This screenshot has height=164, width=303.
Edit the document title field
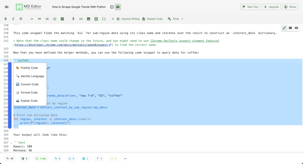[x=79, y=7]
